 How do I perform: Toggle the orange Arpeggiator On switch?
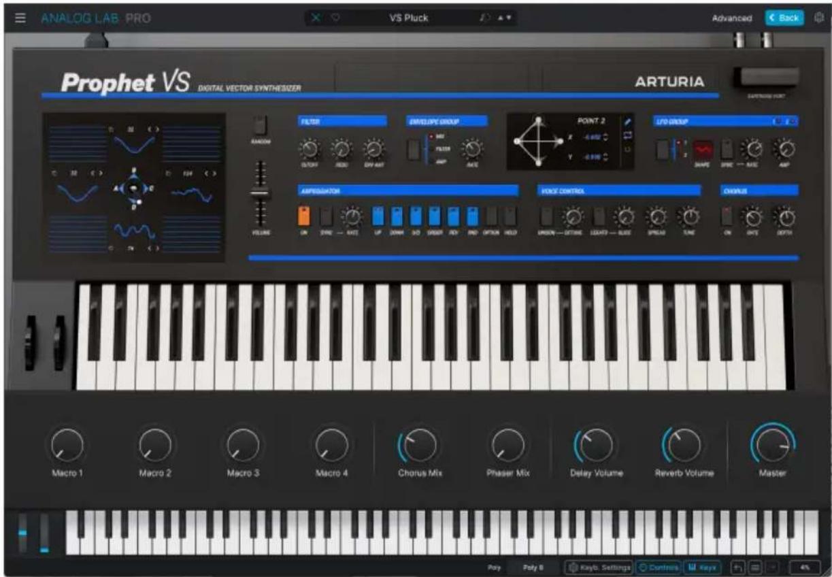point(304,216)
